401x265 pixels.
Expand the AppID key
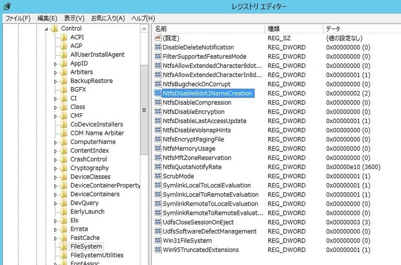(x=56, y=64)
